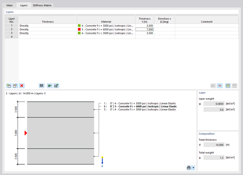Click legend entry 1 in layer diagram
The width and height of the screenshot is (243, 175).
[x=140, y=103]
